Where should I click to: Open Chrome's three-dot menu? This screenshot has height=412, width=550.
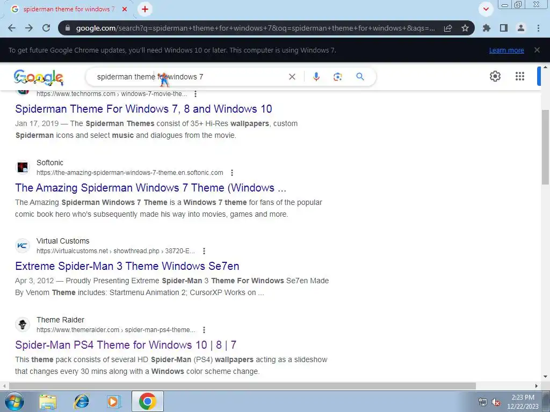pos(538,28)
